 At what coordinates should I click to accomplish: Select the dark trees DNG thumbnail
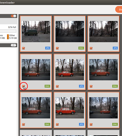(x=70, y=32)
